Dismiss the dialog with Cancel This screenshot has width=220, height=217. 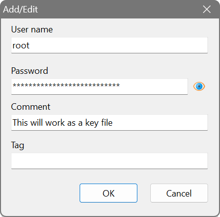(x=179, y=193)
